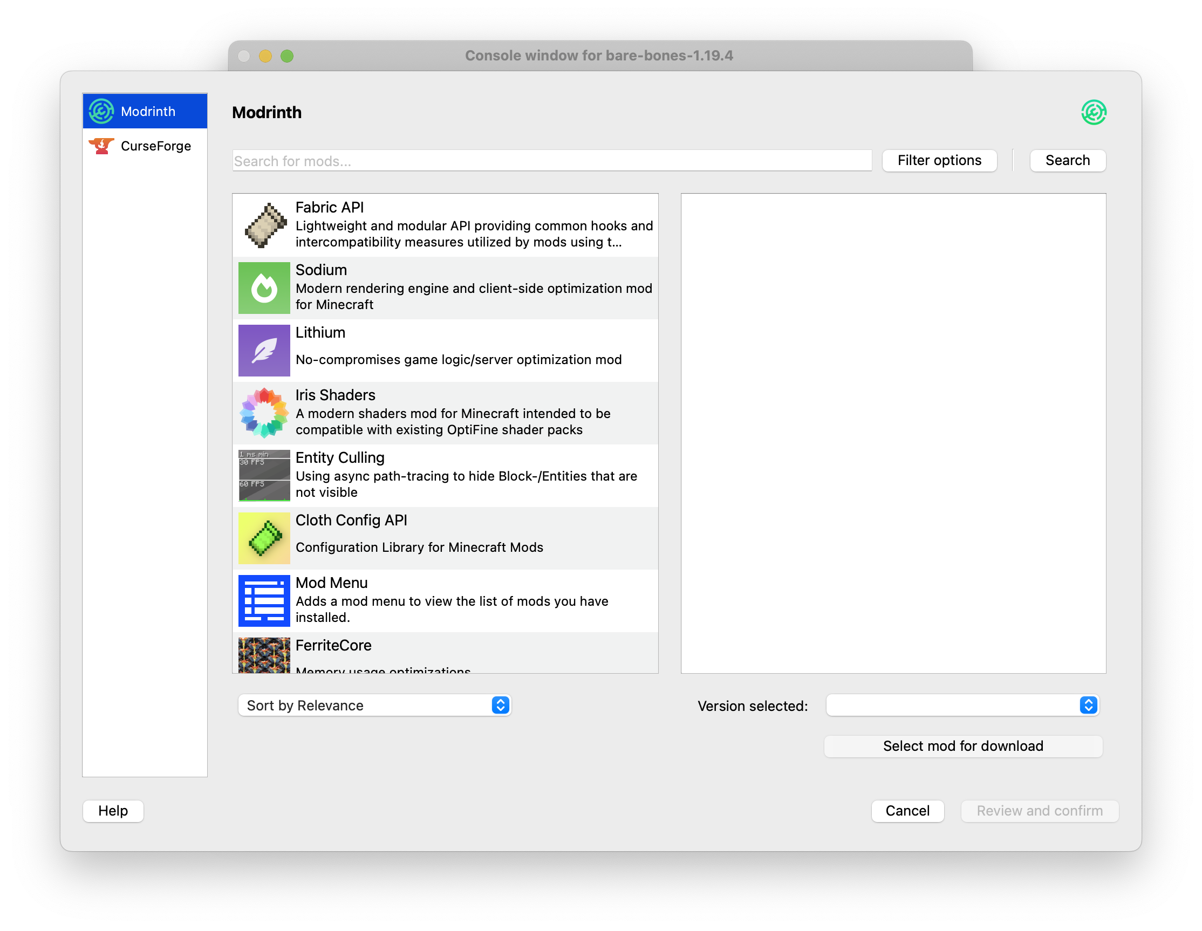Open the Sort by Relevance dropdown
The width and height of the screenshot is (1202, 931).
point(375,706)
